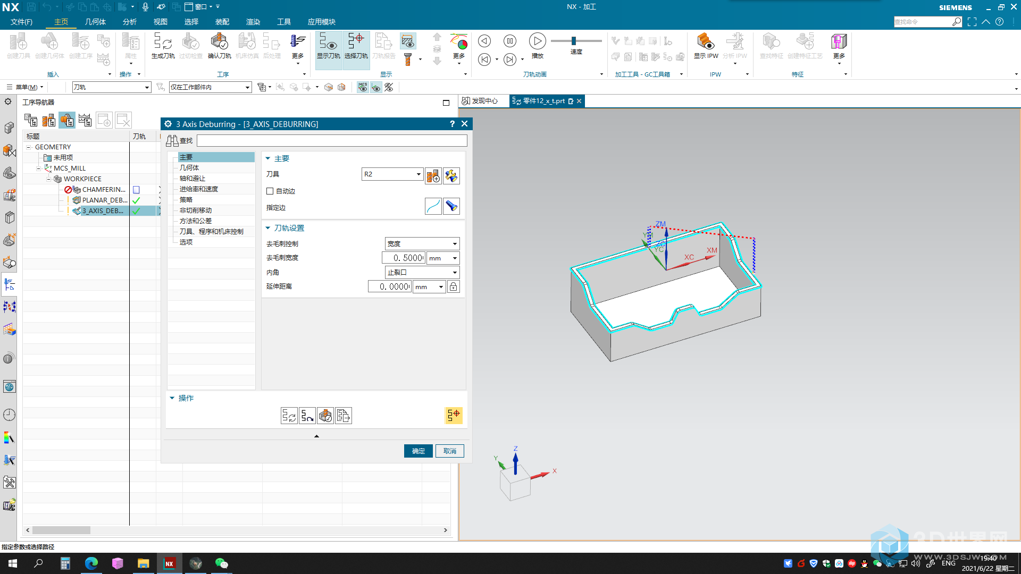This screenshot has height=574, width=1021.
Task: Select 方法和公差 in the dialog list
Action: [195, 221]
